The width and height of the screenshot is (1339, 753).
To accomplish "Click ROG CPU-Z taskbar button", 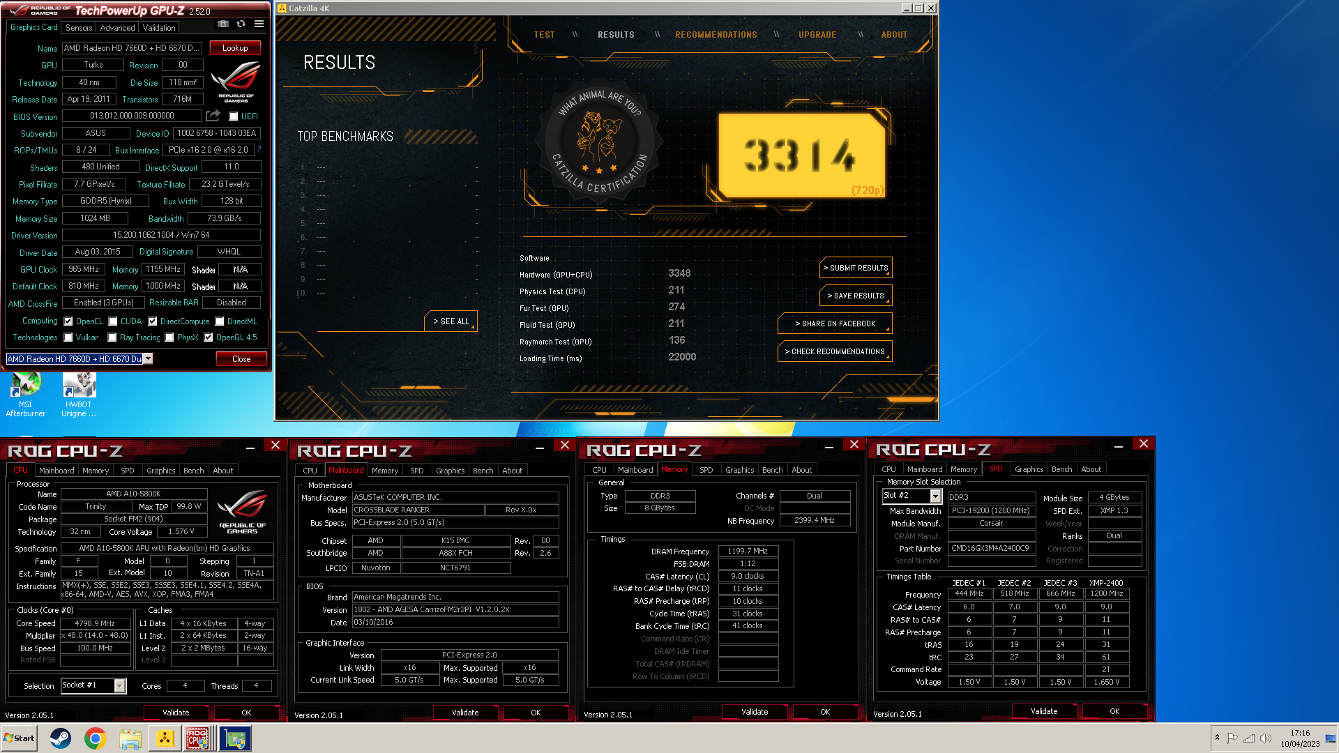I will point(197,738).
